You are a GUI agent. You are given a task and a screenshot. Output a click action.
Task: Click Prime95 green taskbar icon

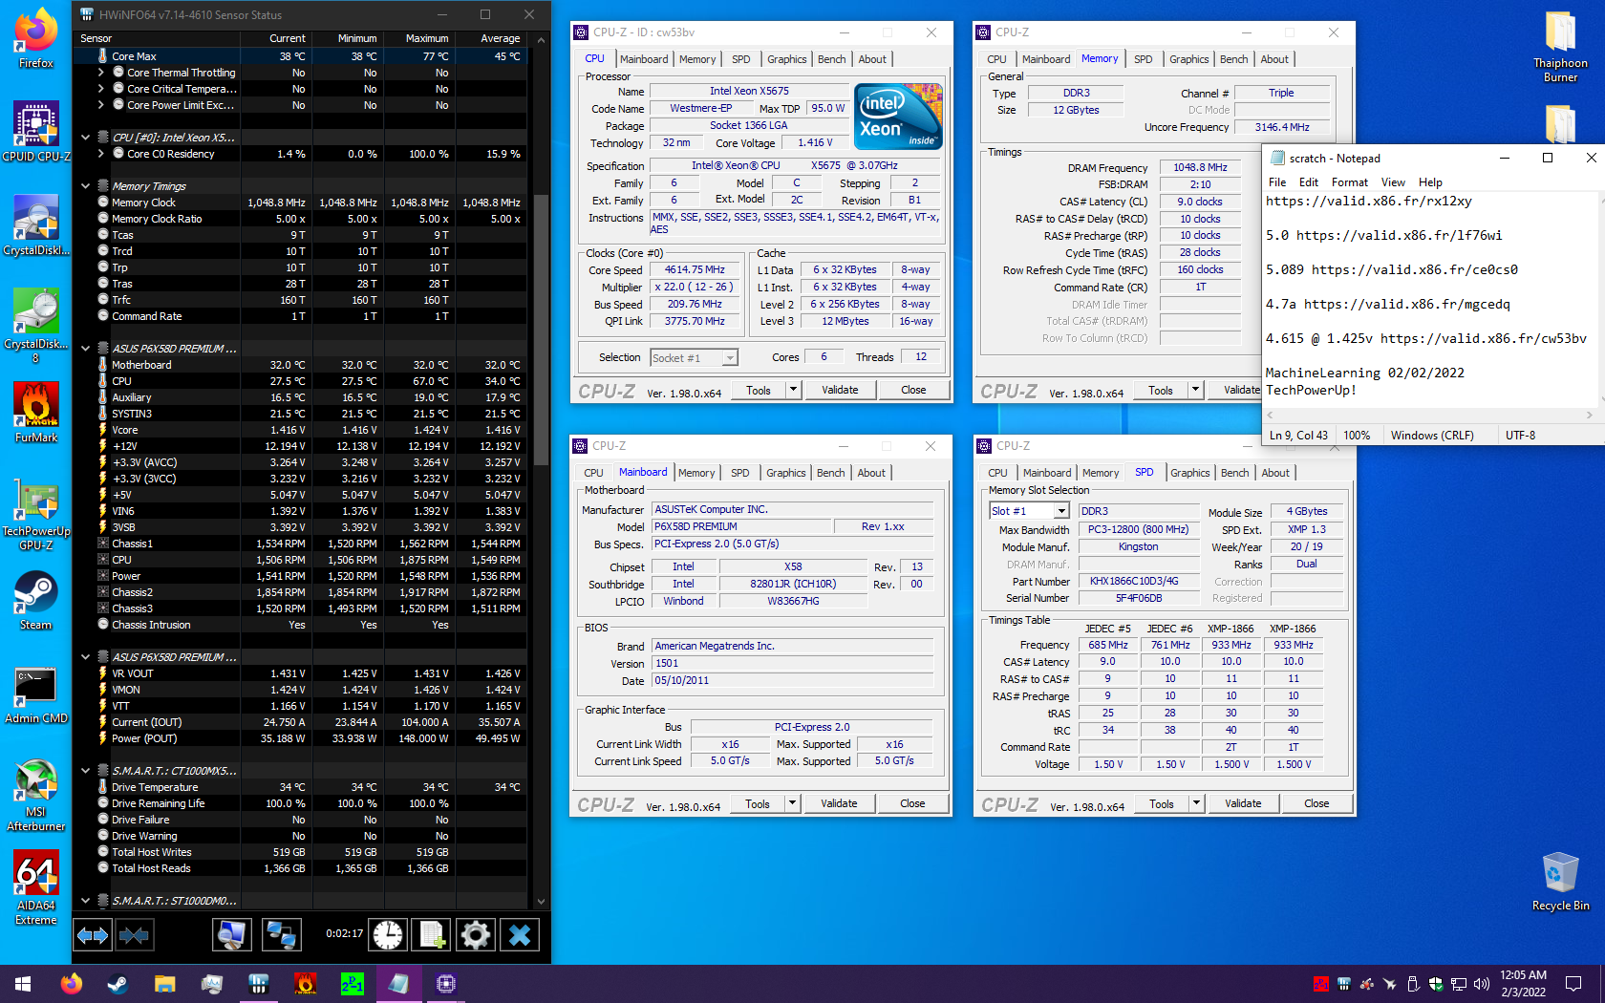(x=353, y=983)
